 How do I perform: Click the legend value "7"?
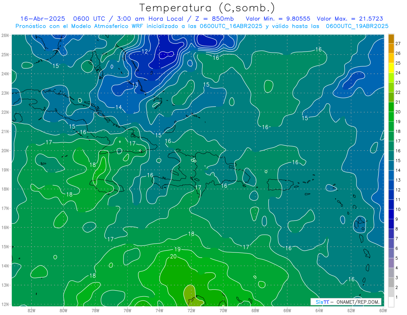397,239
